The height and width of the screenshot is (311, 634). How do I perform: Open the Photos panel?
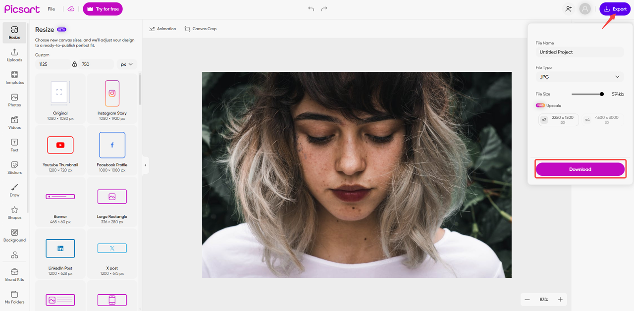(14, 101)
